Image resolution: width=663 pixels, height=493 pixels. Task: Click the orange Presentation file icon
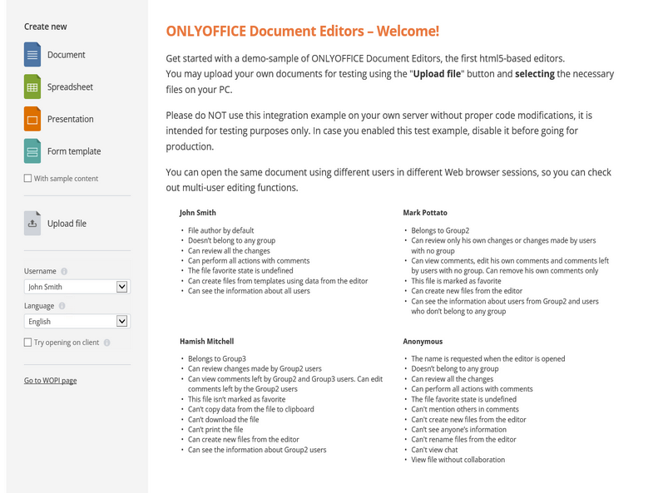tap(32, 119)
